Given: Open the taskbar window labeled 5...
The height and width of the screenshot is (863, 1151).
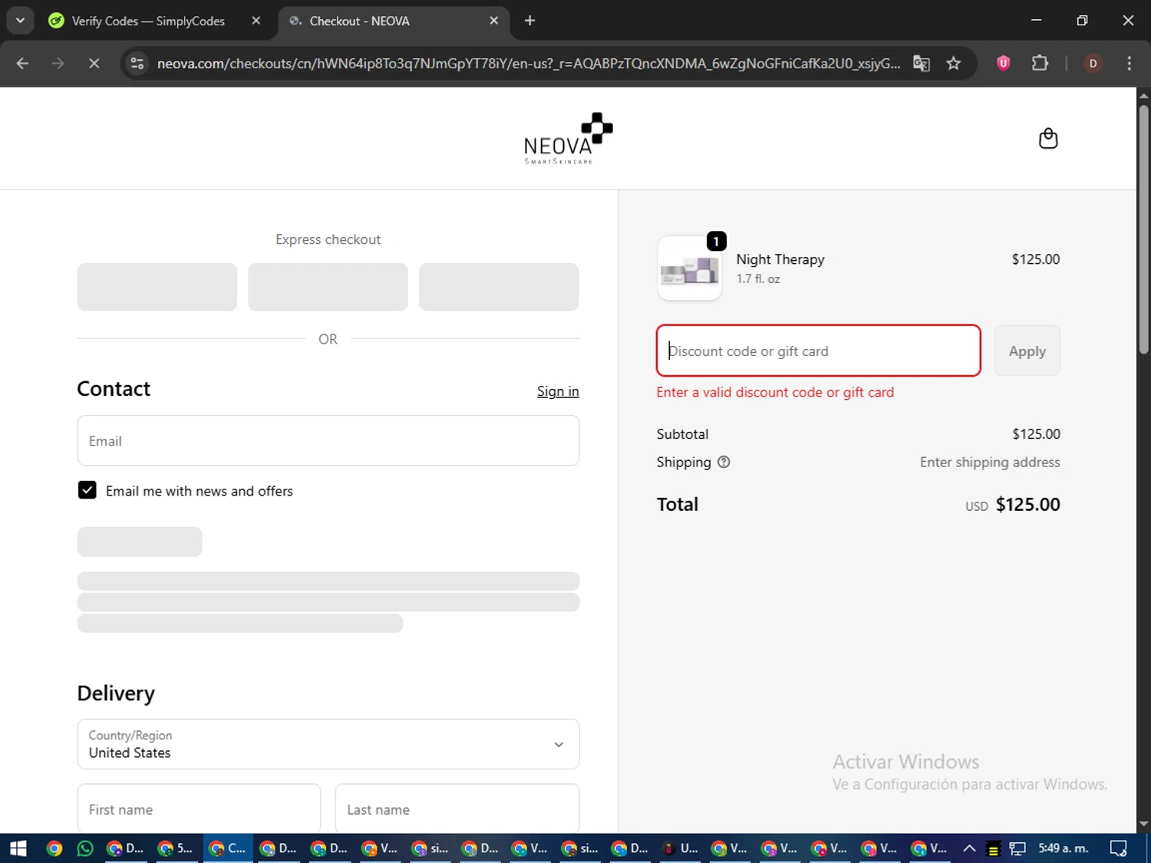Looking at the screenshot, I should point(176,848).
